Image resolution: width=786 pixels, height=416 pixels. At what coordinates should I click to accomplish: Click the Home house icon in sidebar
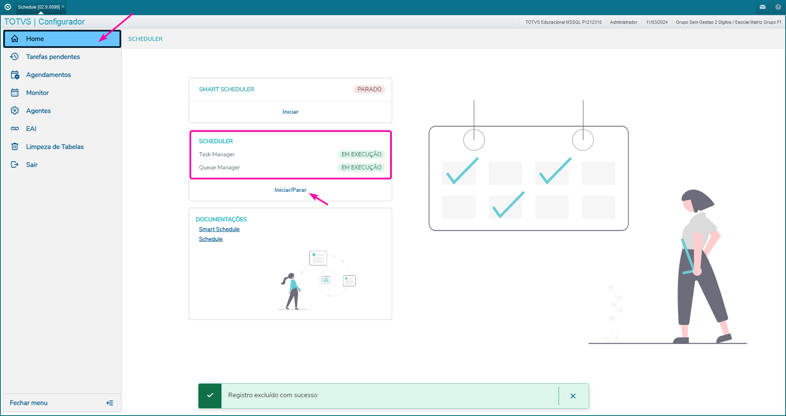pyautogui.click(x=15, y=39)
